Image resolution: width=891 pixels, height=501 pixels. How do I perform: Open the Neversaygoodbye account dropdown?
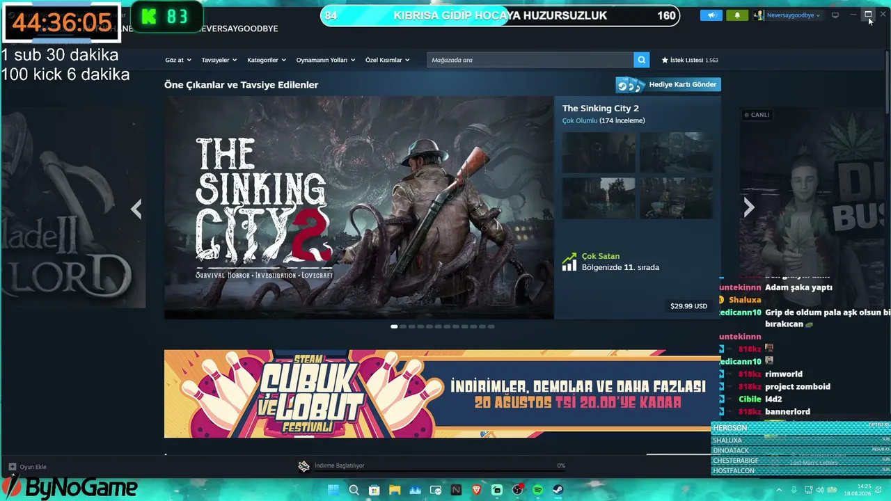793,15
